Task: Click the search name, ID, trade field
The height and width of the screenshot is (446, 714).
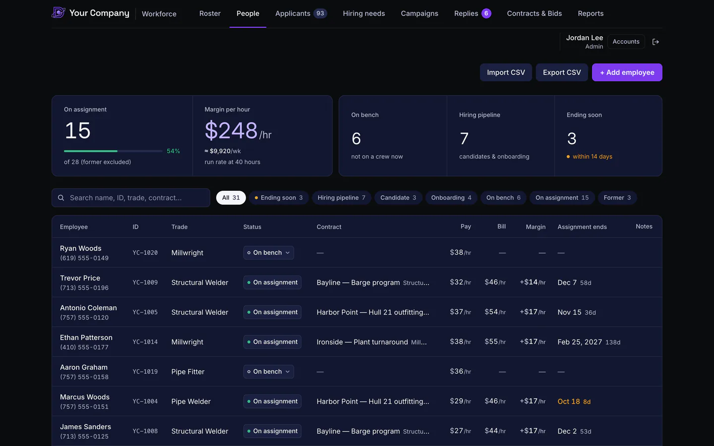Action: (x=131, y=198)
